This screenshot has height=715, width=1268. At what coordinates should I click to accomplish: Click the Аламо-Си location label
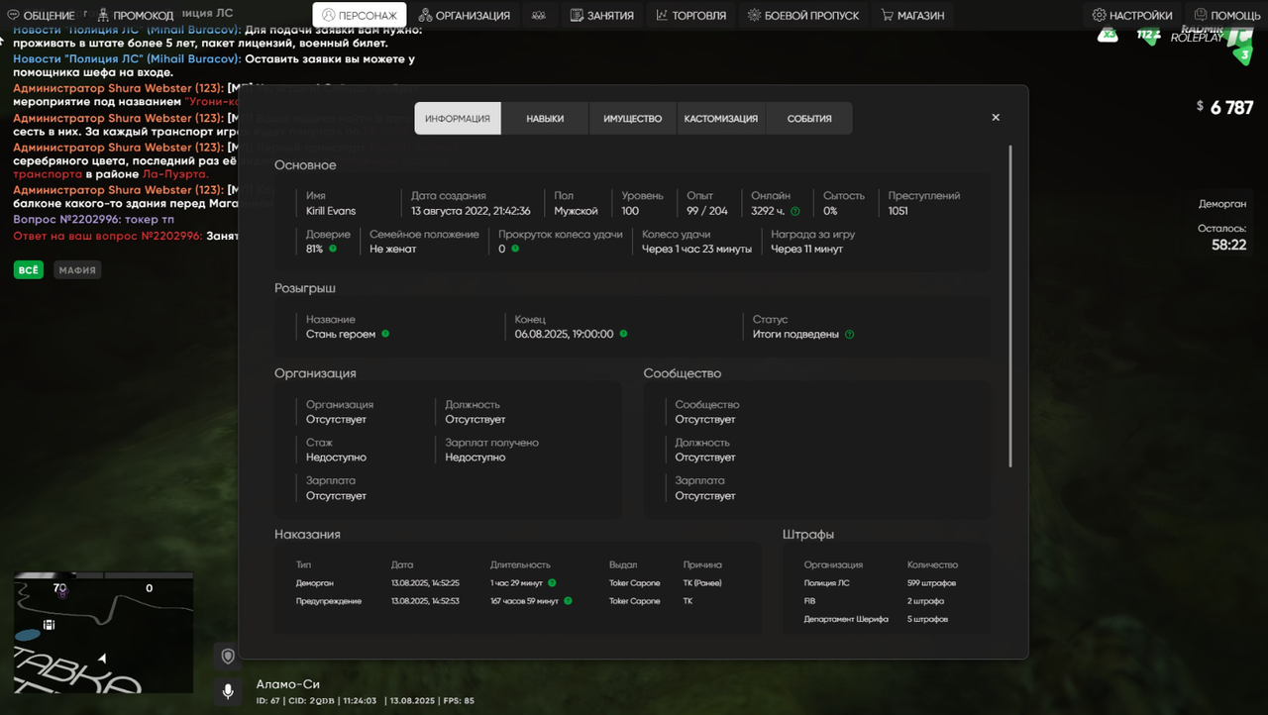(x=288, y=684)
